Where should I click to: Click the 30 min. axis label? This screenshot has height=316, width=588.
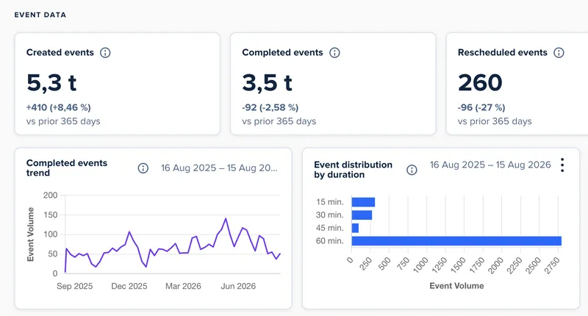coord(329,215)
